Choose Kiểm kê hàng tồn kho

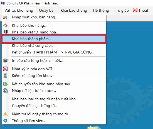pos(54,76)
